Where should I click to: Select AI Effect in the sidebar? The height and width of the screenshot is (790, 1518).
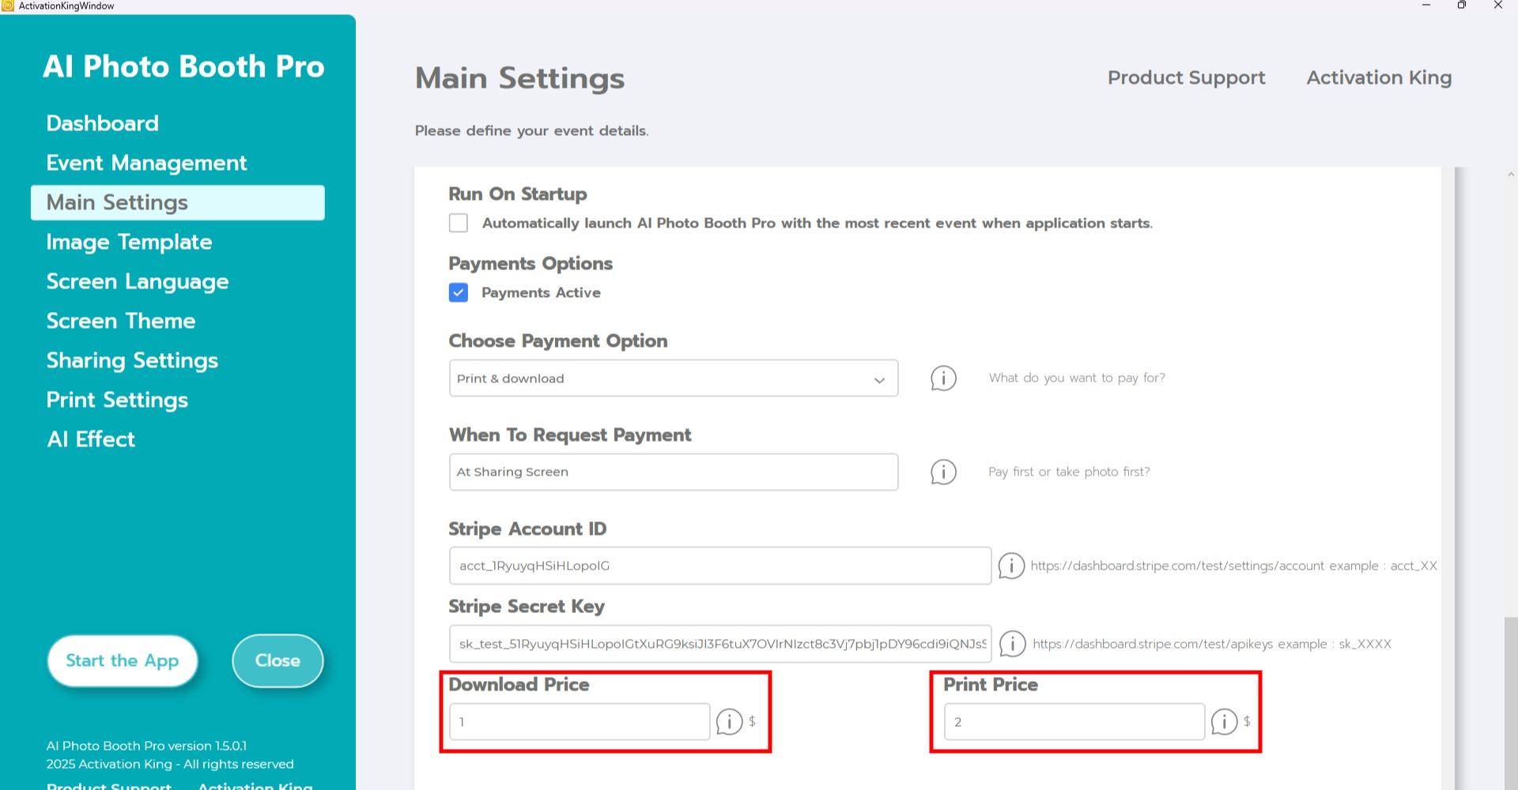click(91, 439)
